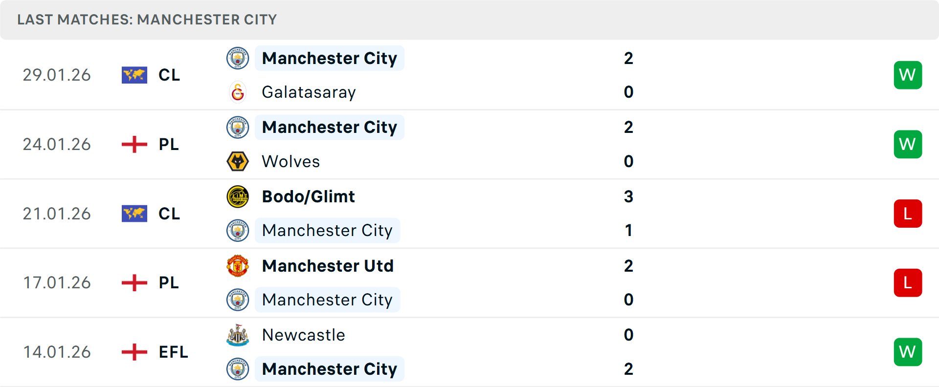939x387 pixels.
Task: Click the Newcastle club crest icon
Action: point(238,335)
